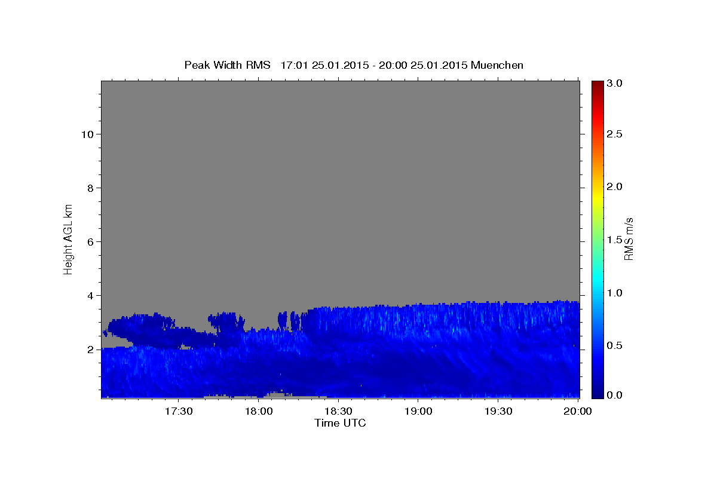
Task: Click the 'RMS m/s' colorbar label
Action: (x=629, y=239)
